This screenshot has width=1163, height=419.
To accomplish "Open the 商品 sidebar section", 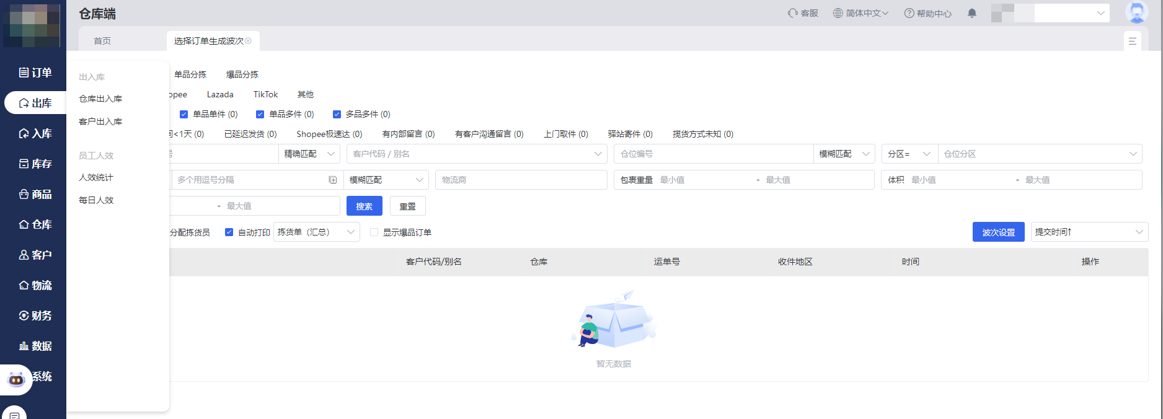I will [35, 194].
